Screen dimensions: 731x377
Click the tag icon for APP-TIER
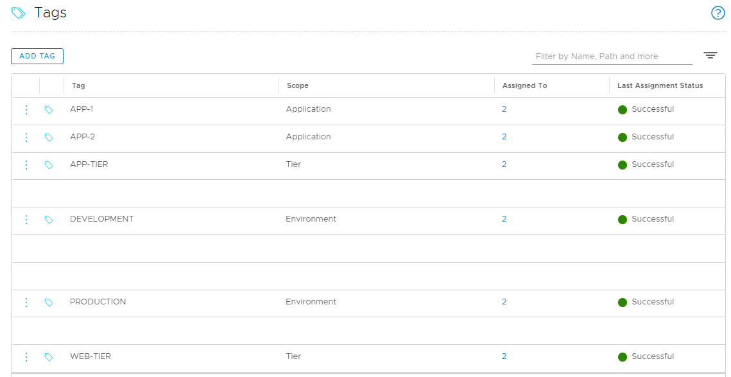tap(49, 165)
